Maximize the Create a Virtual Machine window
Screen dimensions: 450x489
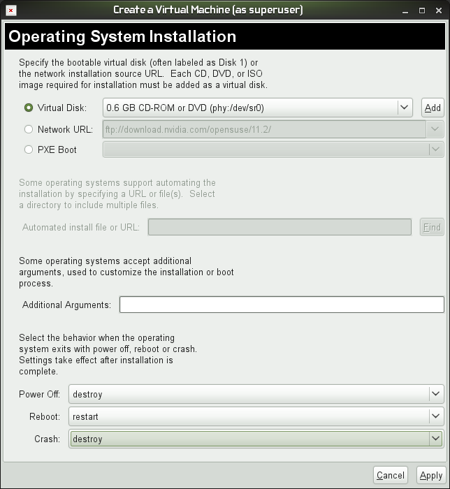[x=421, y=10]
